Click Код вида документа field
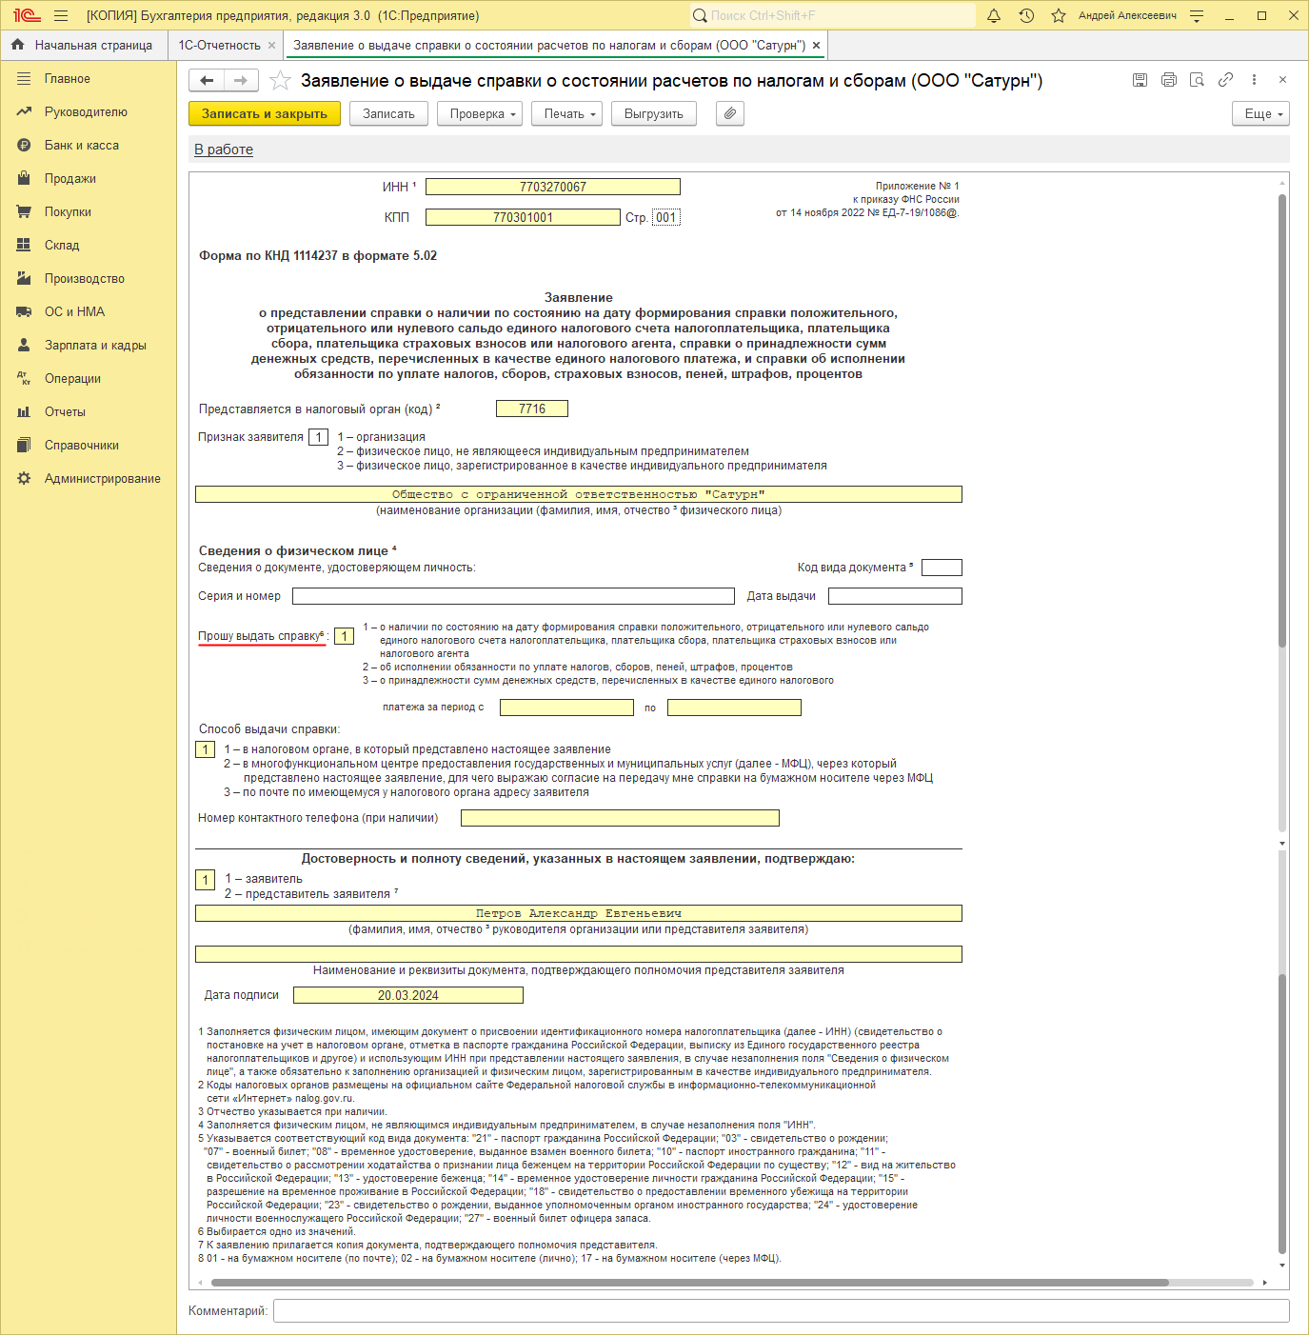This screenshot has height=1336, width=1309. click(x=942, y=568)
